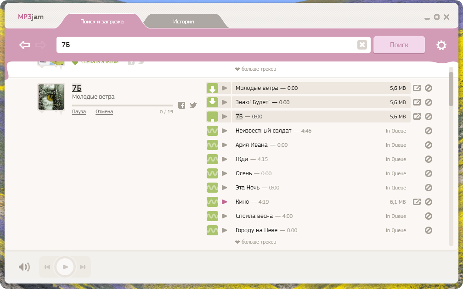The height and width of the screenshot is (289, 463).
Task: Open file location for Знаю! Будет! track
Action: tap(417, 102)
